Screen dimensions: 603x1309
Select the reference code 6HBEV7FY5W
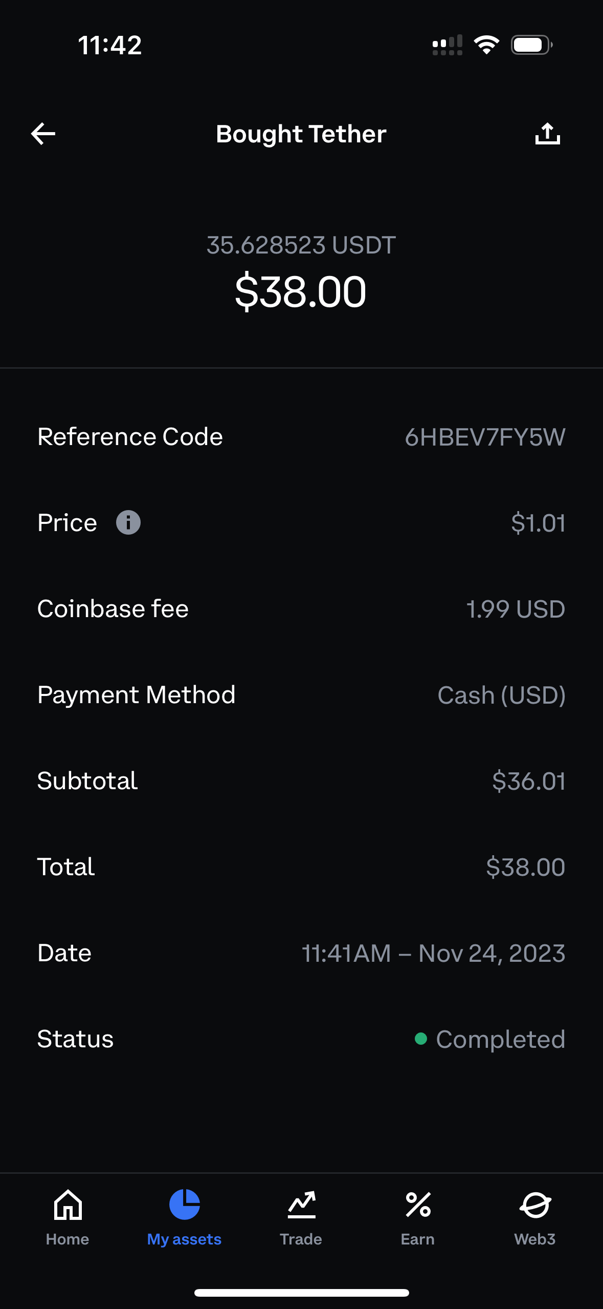click(485, 437)
